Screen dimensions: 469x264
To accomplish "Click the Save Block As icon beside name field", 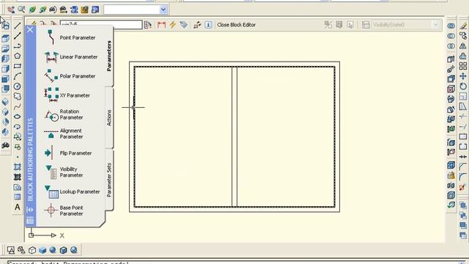I will 148,25.
